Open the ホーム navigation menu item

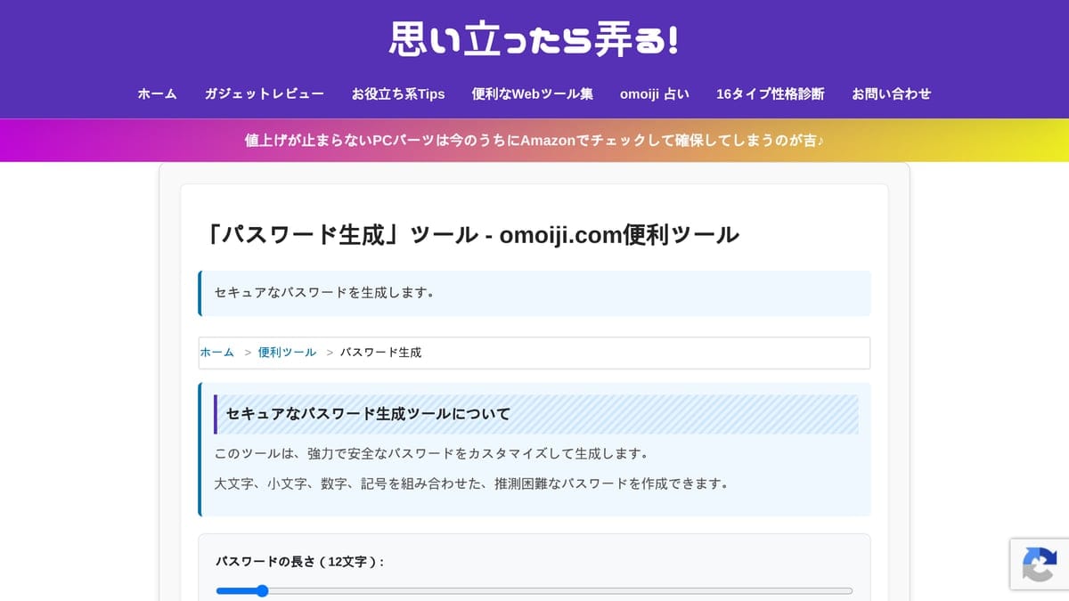(157, 93)
